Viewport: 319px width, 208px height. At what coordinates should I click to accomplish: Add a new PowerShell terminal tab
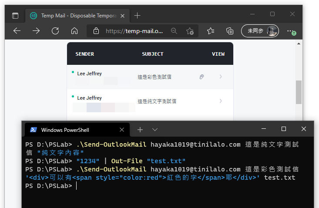coord(140,130)
